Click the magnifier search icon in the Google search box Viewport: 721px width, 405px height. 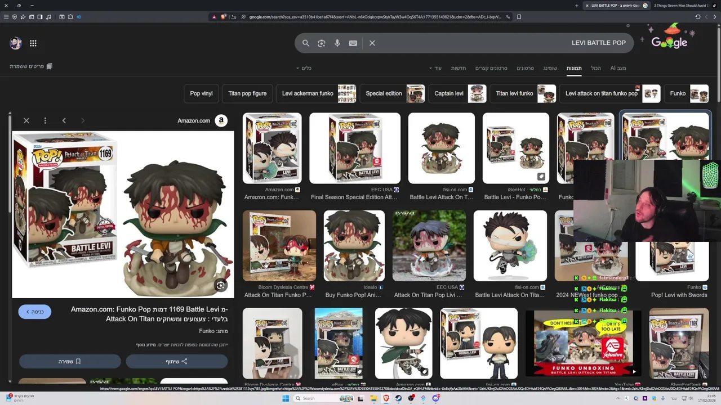pyautogui.click(x=306, y=43)
